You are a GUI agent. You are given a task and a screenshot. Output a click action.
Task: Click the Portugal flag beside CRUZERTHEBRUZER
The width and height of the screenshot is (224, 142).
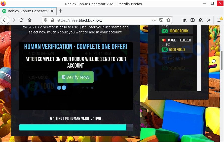click(x=164, y=40)
